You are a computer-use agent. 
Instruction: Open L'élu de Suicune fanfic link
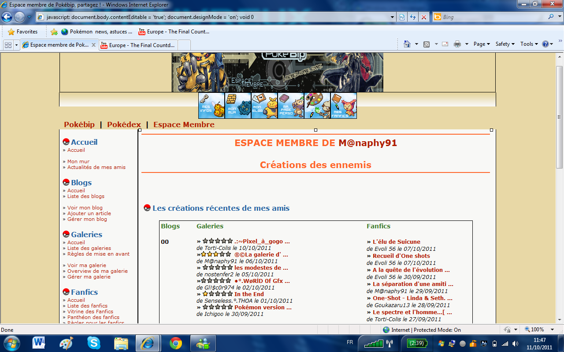click(397, 242)
